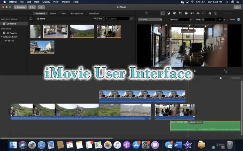The height and width of the screenshot is (151, 243).
Task: Select the building cutaway clip in timeline
Action: (x=142, y=97)
